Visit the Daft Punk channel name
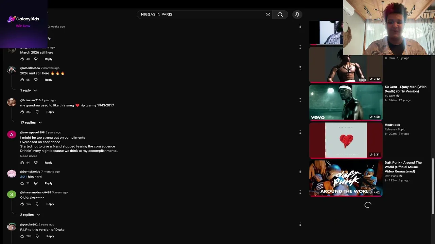The height and width of the screenshot is (244, 435). tap(391, 176)
